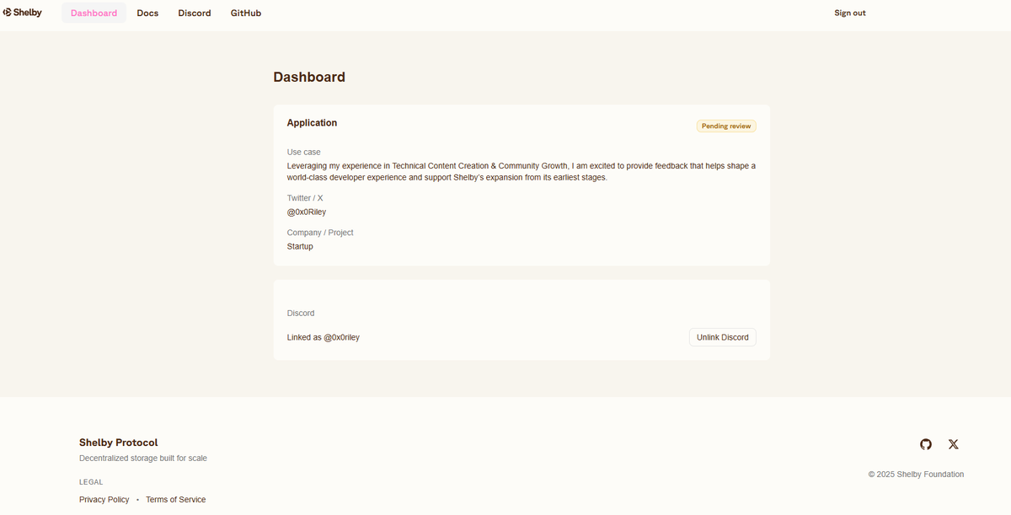1011x515 pixels.
Task: Click the @0x0Riley Twitter handle
Action: [307, 212]
